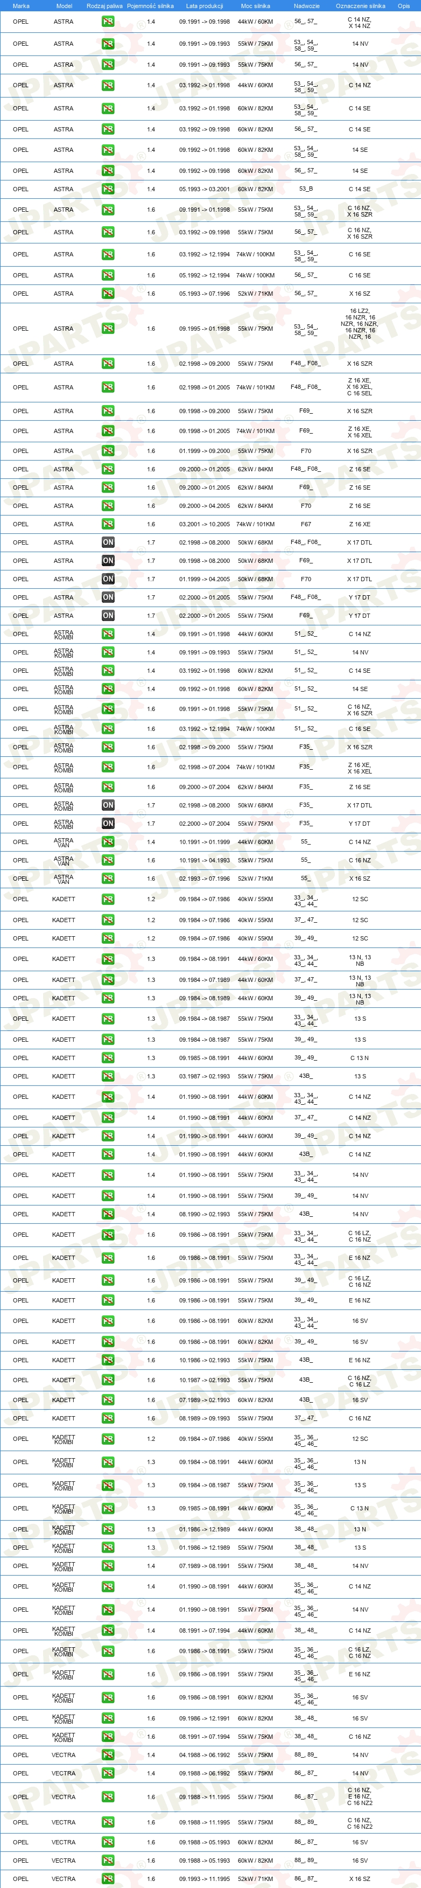This screenshot has height=1888, width=421.
Task: Click petrol icon in KADETT 08.1990 -> 02.1993 row
Action: [x=108, y=1214]
